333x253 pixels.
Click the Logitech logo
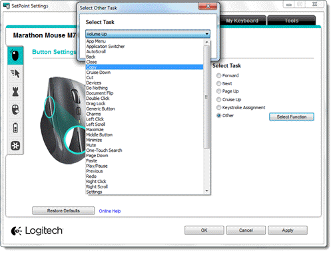pyautogui.click(x=37, y=231)
